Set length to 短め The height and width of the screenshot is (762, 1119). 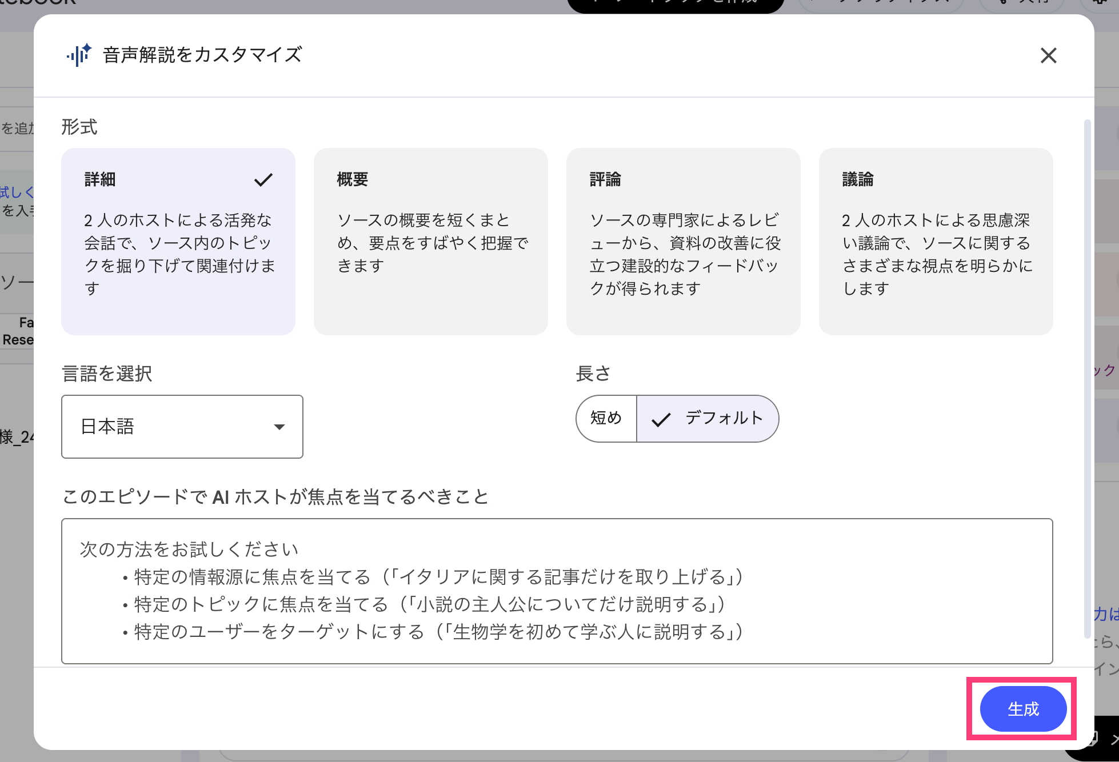606,418
